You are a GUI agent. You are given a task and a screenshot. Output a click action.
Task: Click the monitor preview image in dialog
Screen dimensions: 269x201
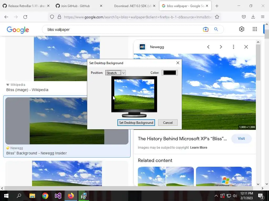[x=134, y=94]
